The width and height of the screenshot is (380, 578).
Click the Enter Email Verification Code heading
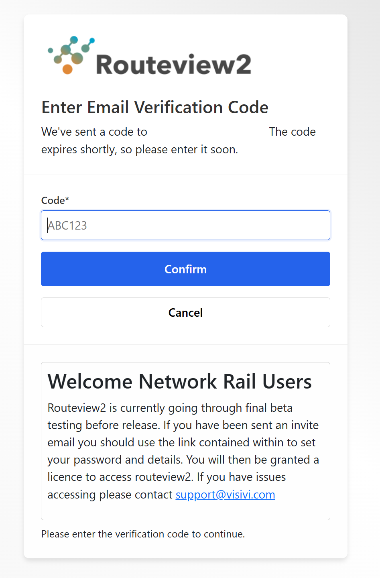(x=155, y=108)
